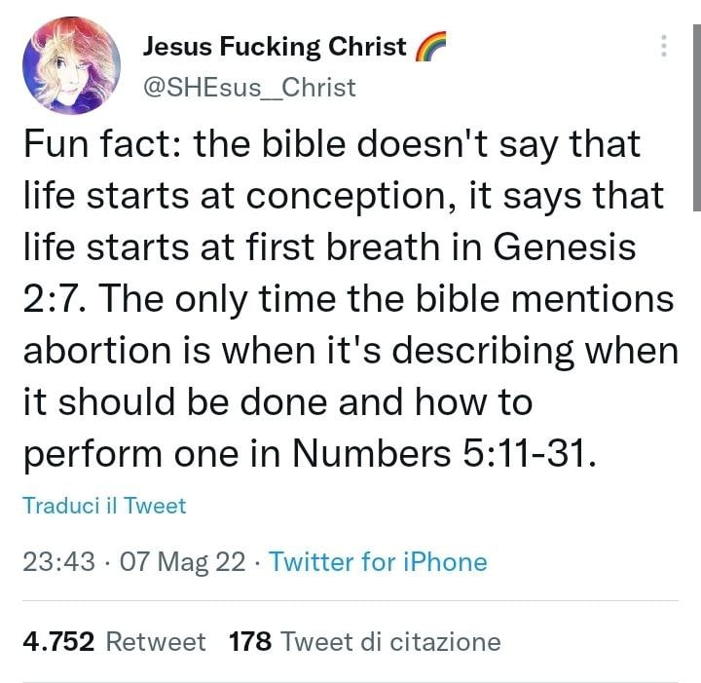Open the Jesus Fucking Christ display name
Screen dimensions: 701x683
point(275,46)
